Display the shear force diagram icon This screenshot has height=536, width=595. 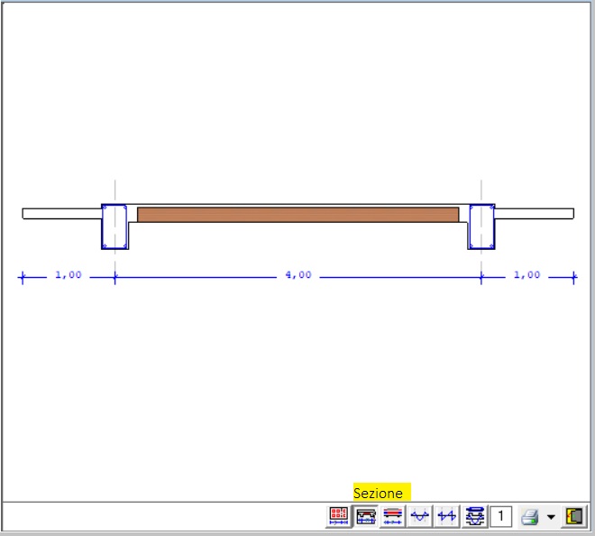(446, 516)
